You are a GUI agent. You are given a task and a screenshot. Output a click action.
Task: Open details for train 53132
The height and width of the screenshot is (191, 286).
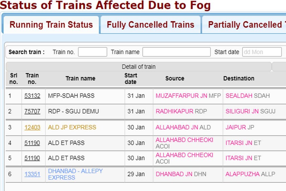33,96
